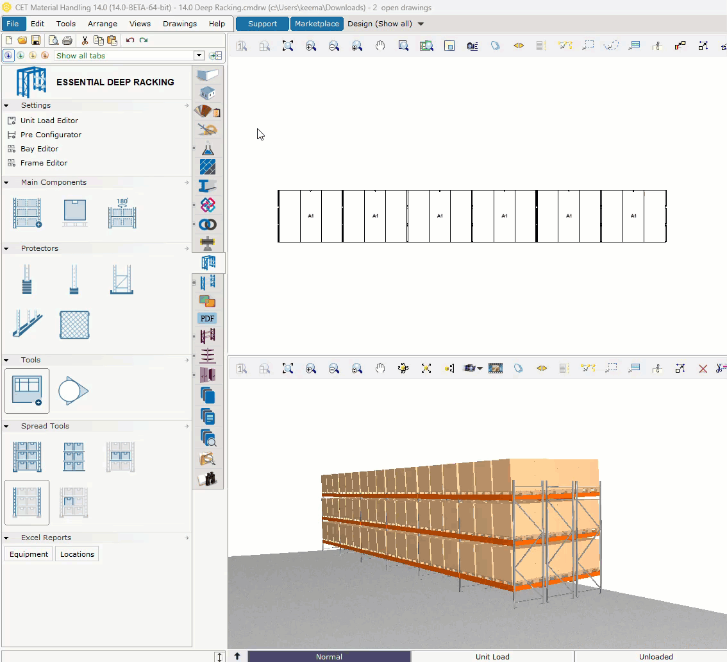Select the unit load pallet component
727x662 pixels.
[x=74, y=213]
